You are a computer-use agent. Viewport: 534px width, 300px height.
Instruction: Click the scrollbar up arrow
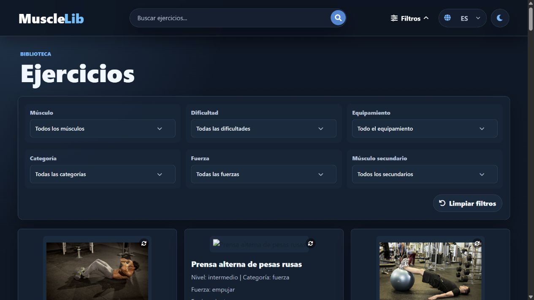tap(531, 3)
